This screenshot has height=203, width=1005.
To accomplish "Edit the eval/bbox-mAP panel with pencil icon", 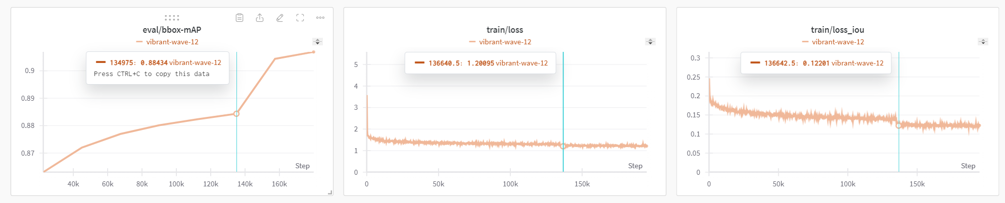I will click(x=280, y=18).
